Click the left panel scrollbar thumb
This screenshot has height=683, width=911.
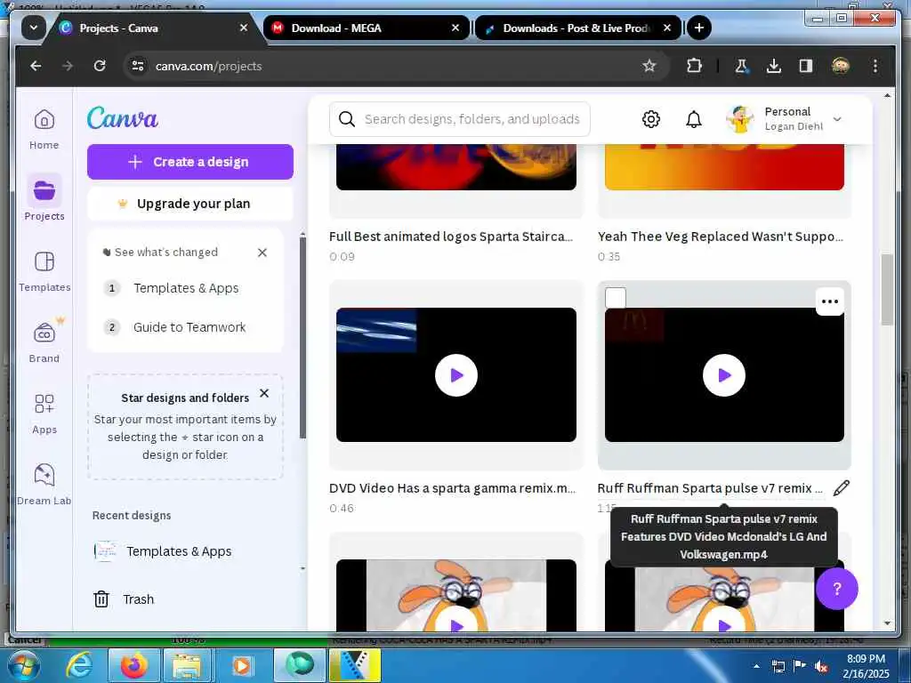coord(302,338)
